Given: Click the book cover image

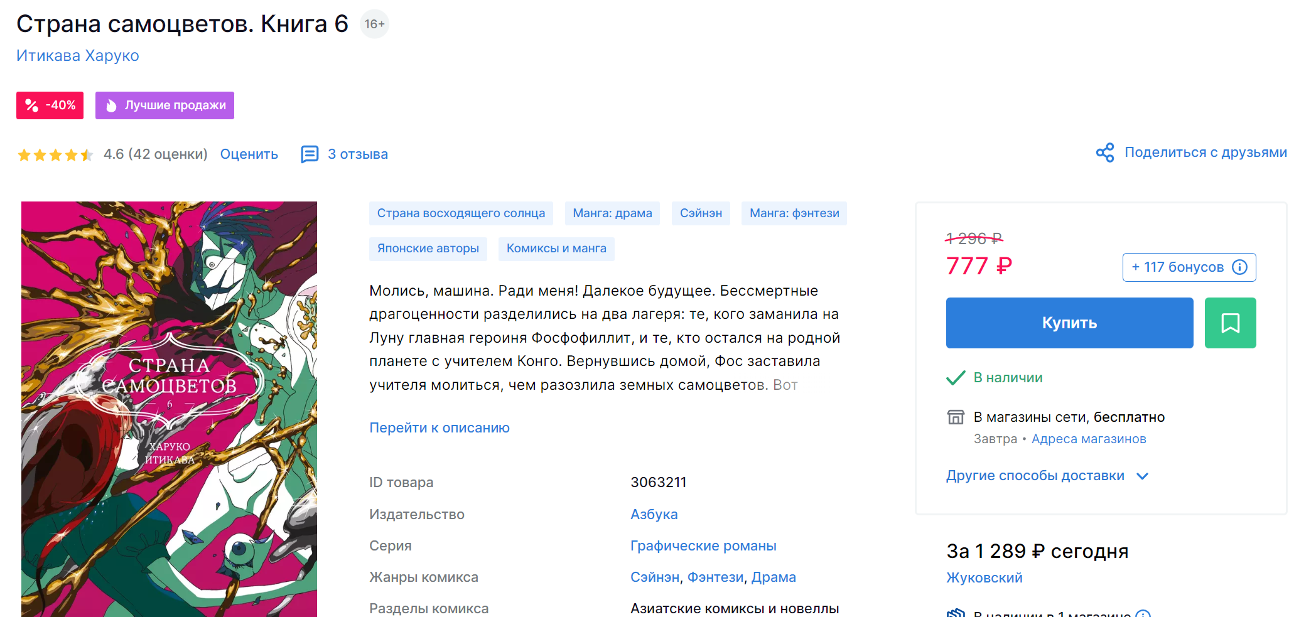Looking at the screenshot, I should pyautogui.click(x=169, y=409).
